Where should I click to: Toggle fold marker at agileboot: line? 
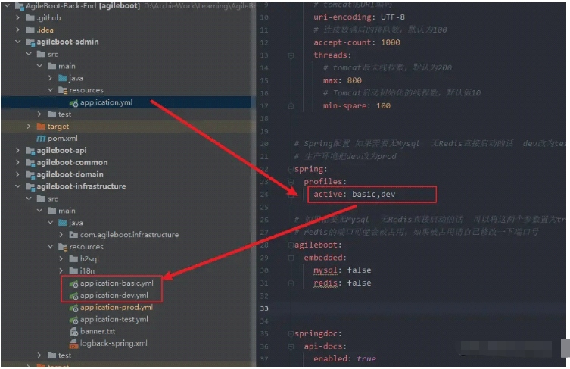(x=291, y=245)
